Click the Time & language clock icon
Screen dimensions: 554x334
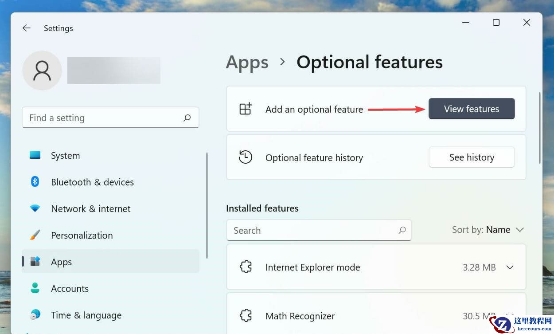tap(35, 315)
